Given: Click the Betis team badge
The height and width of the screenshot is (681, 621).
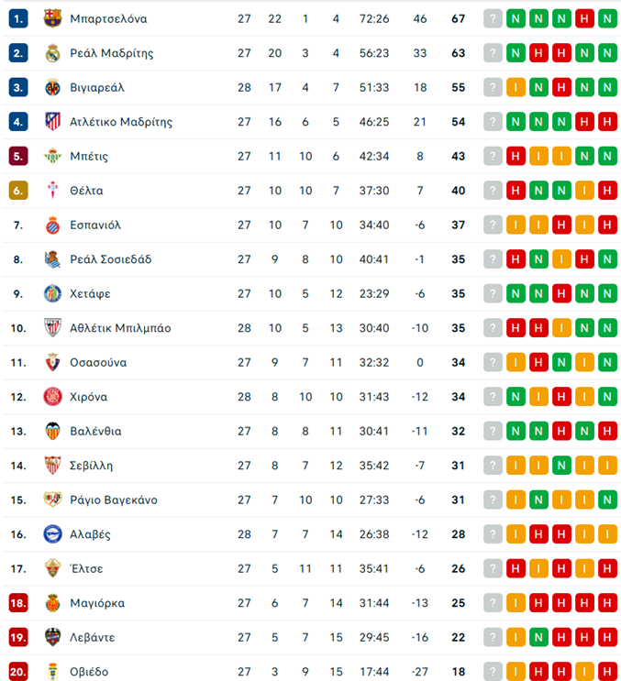Looking at the screenshot, I should pyautogui.click(x=52, y=157).
